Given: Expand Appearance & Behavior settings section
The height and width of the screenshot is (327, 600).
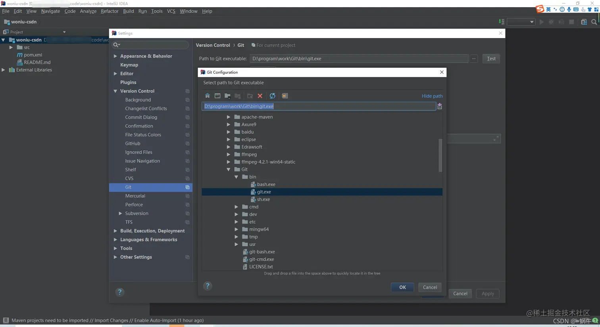Looking at the screenshot, I should point(115,56).
